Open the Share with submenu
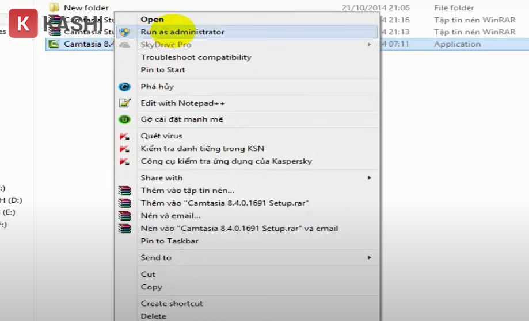This screenshot has width=529, height=321. click(162, 177)
